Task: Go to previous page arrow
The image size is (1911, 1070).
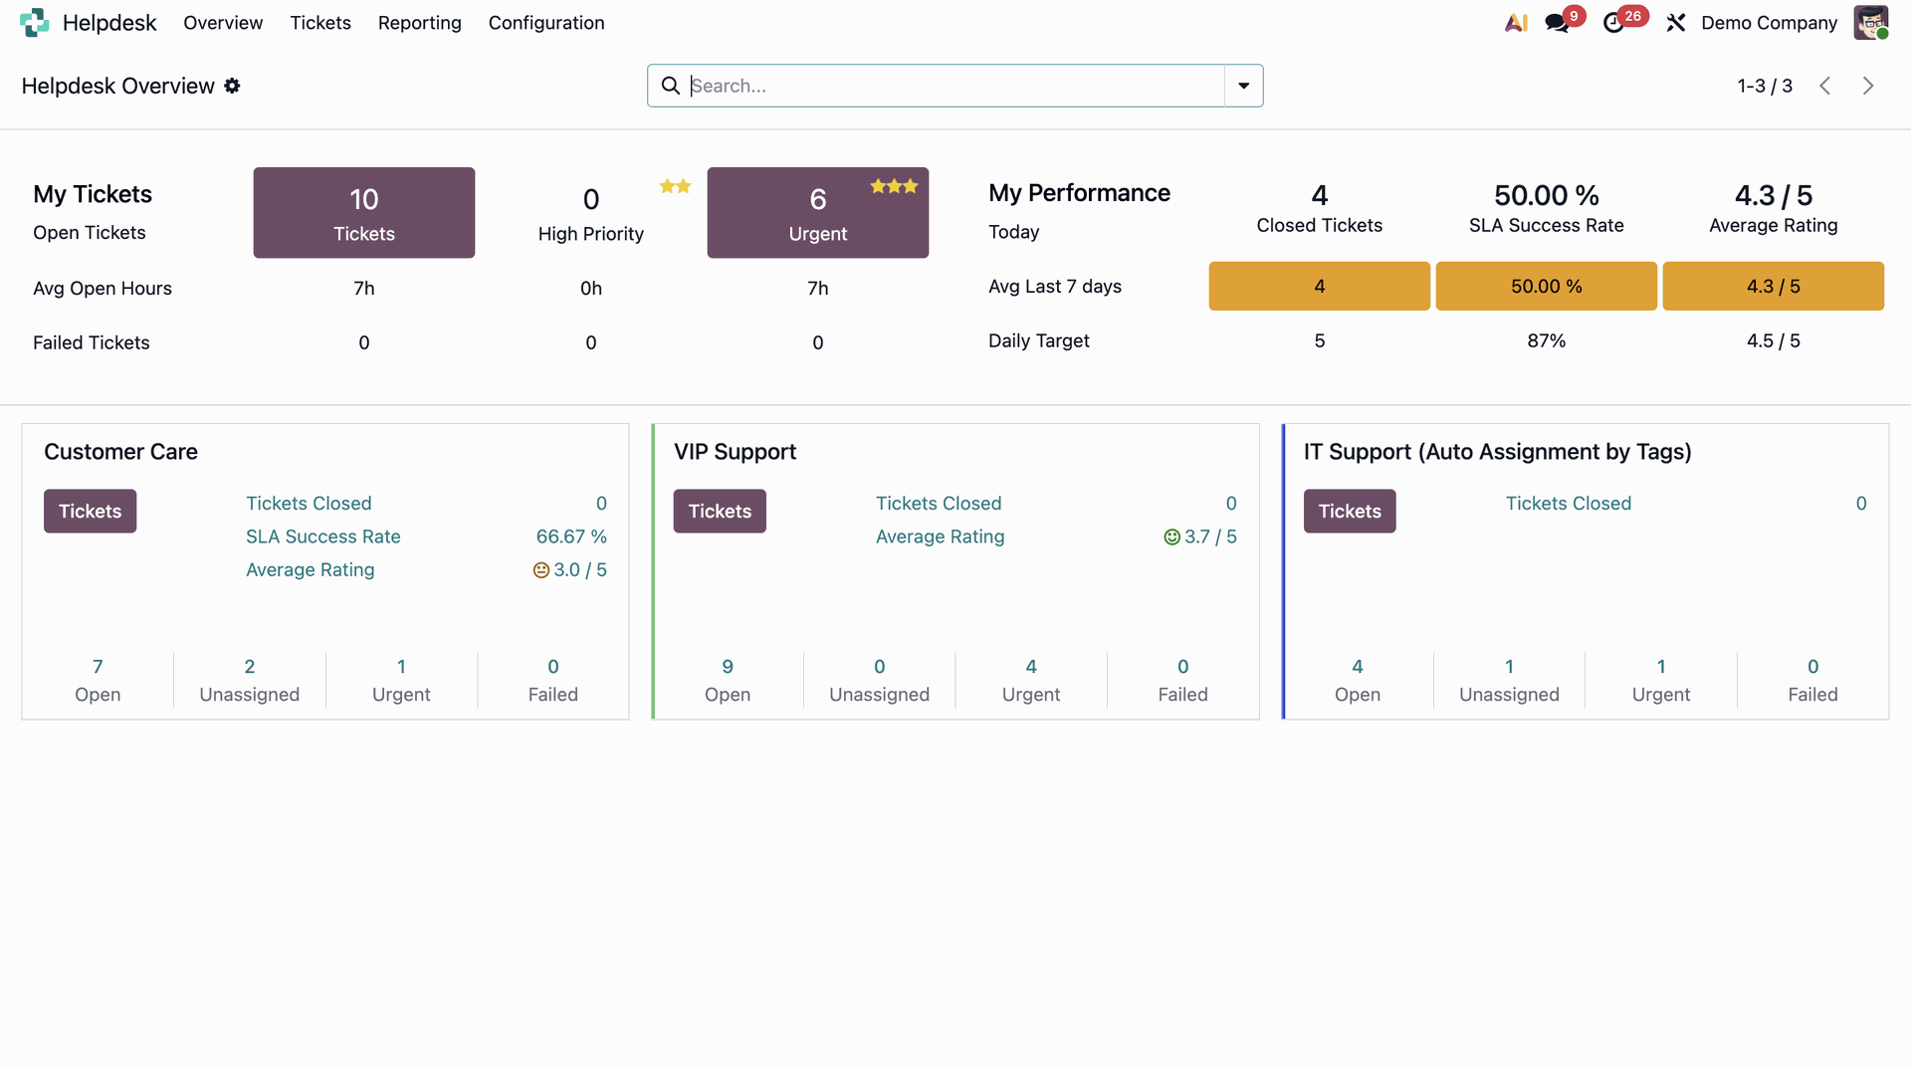Action: point(1825,86)
